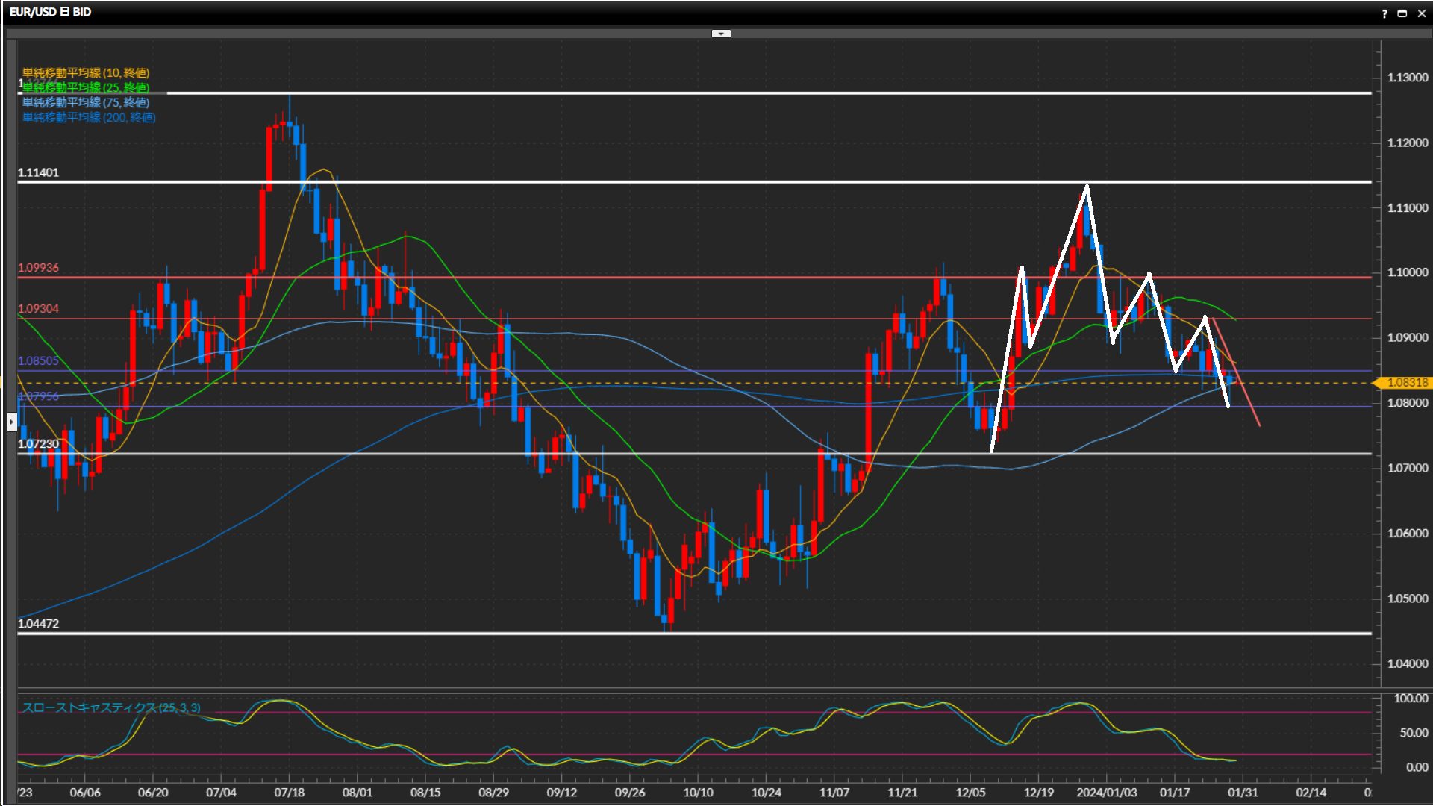Screen dimensions: 1433x806
Task: Select the red 1.09936 resistance line label
Action: (x=39, y=268)
